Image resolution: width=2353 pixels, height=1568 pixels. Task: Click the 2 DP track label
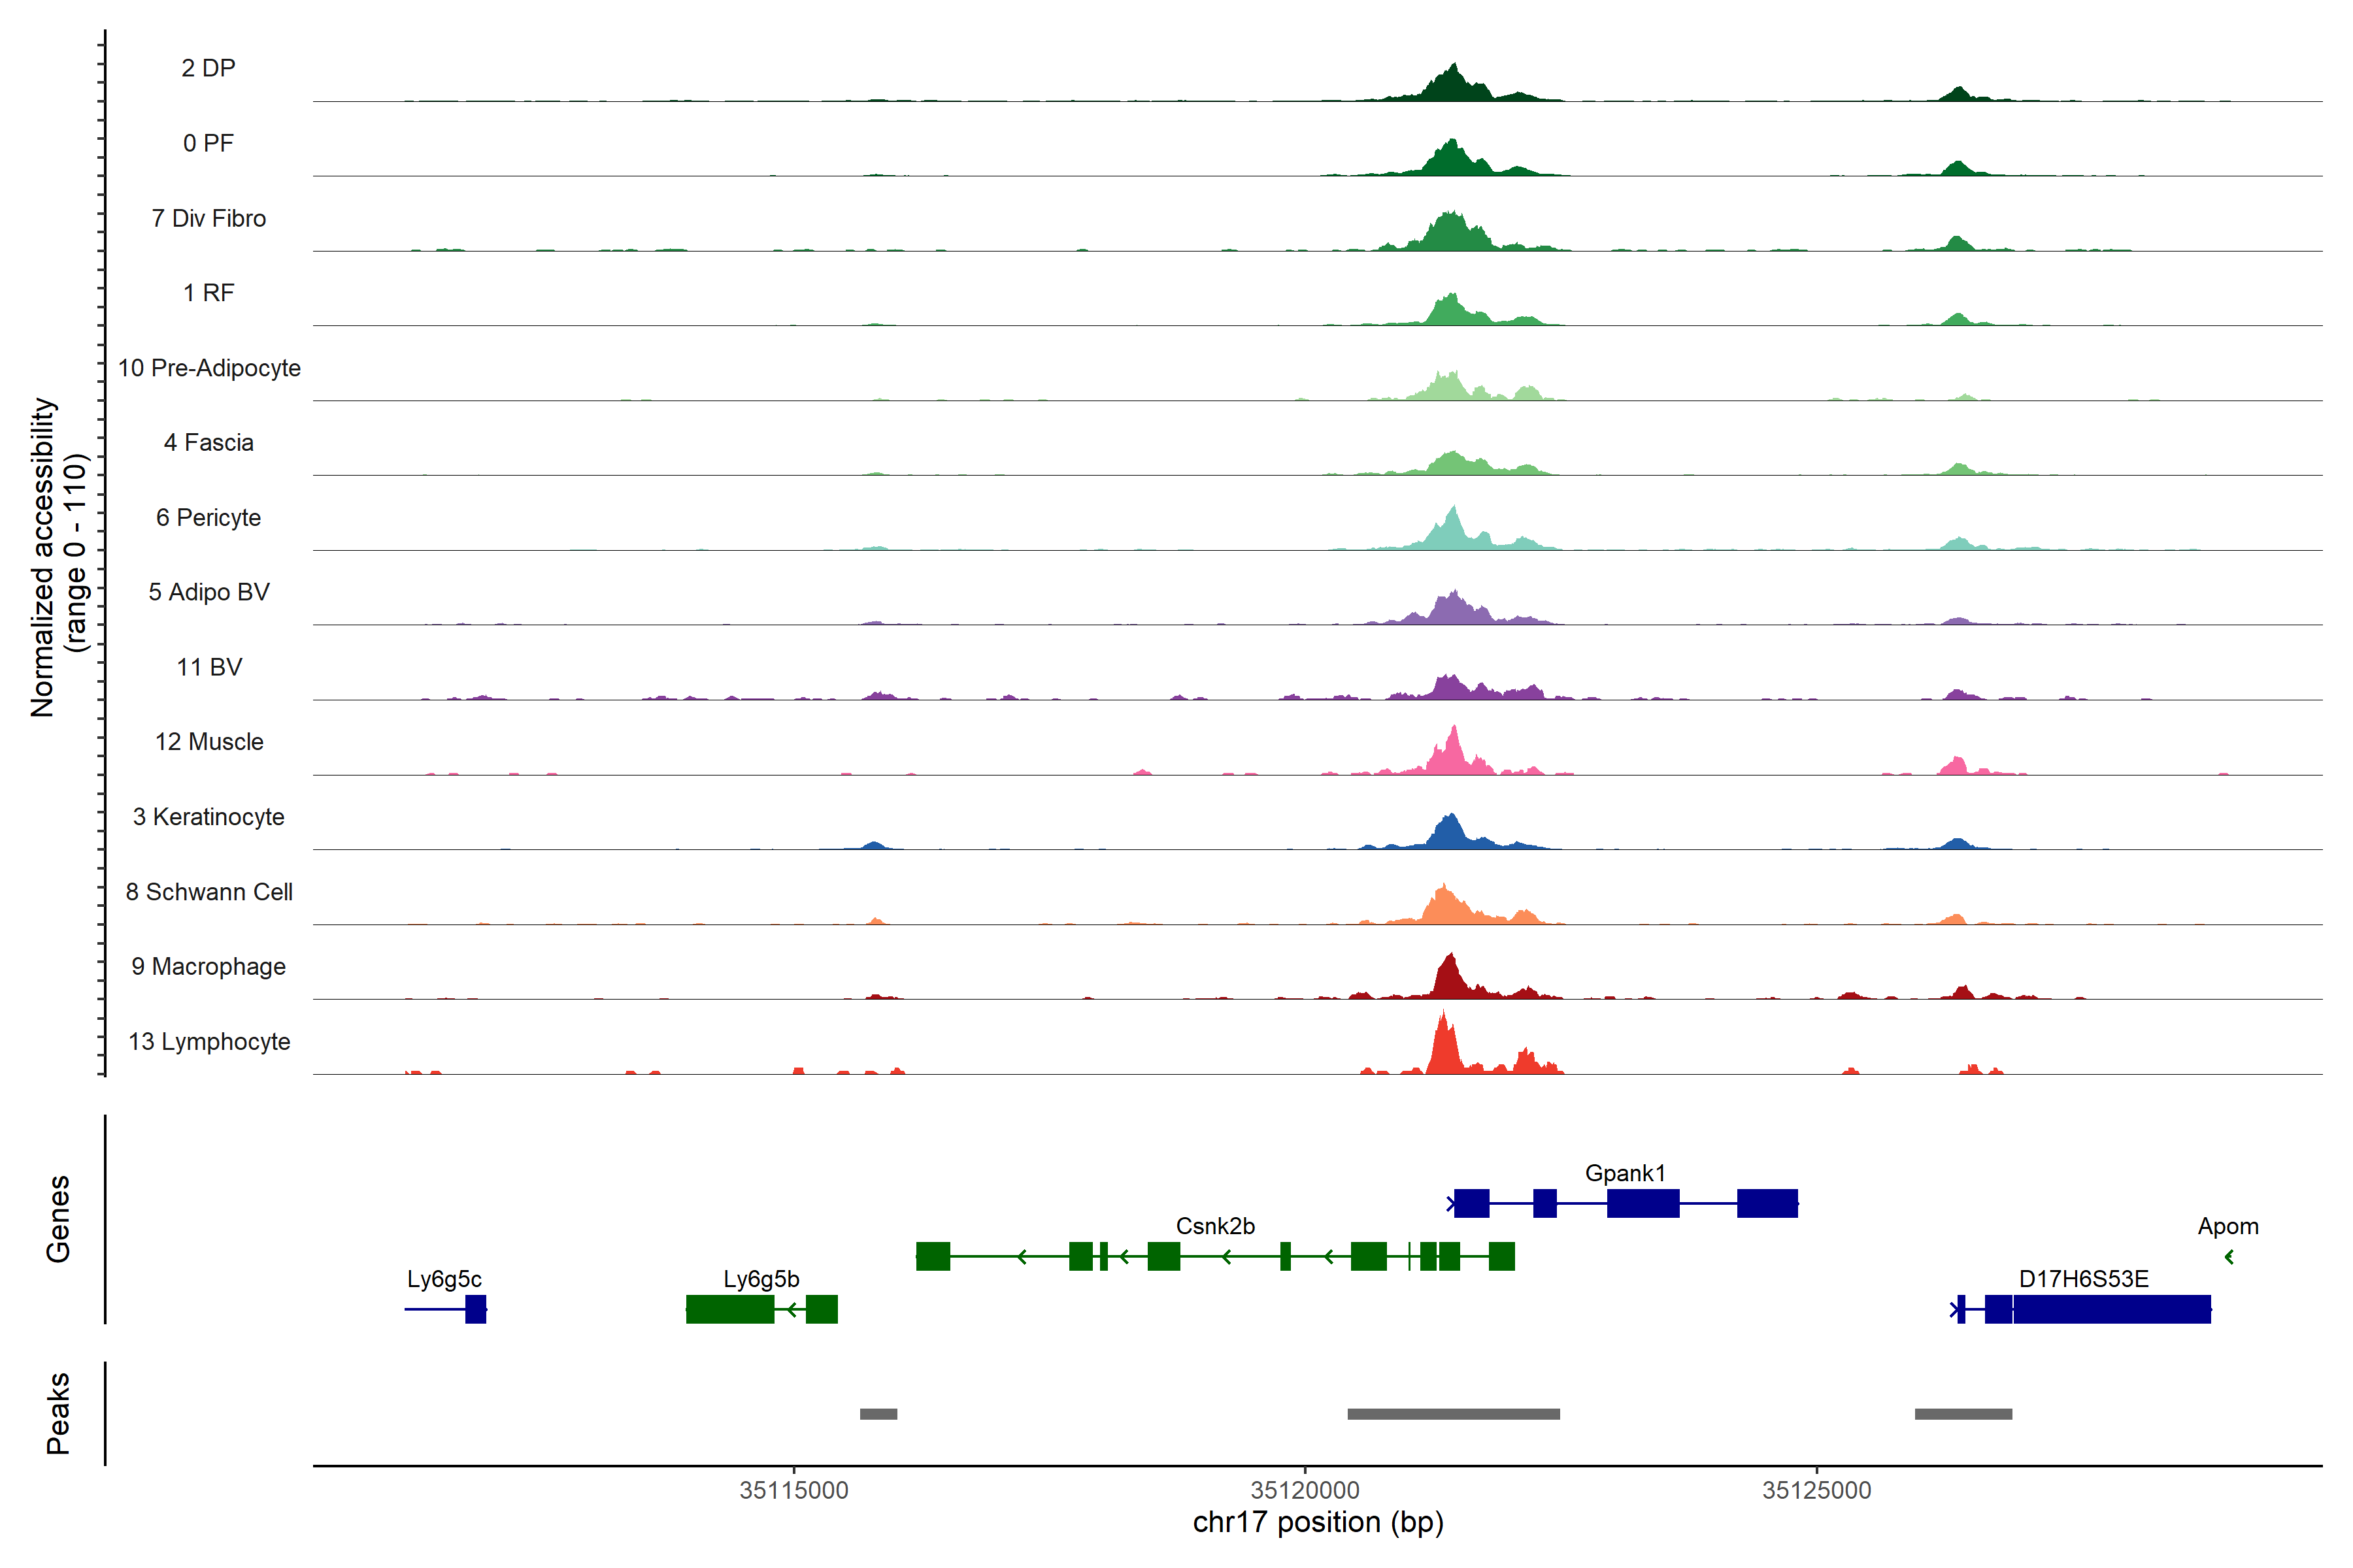pyautogui.click(x=208, y=68)
